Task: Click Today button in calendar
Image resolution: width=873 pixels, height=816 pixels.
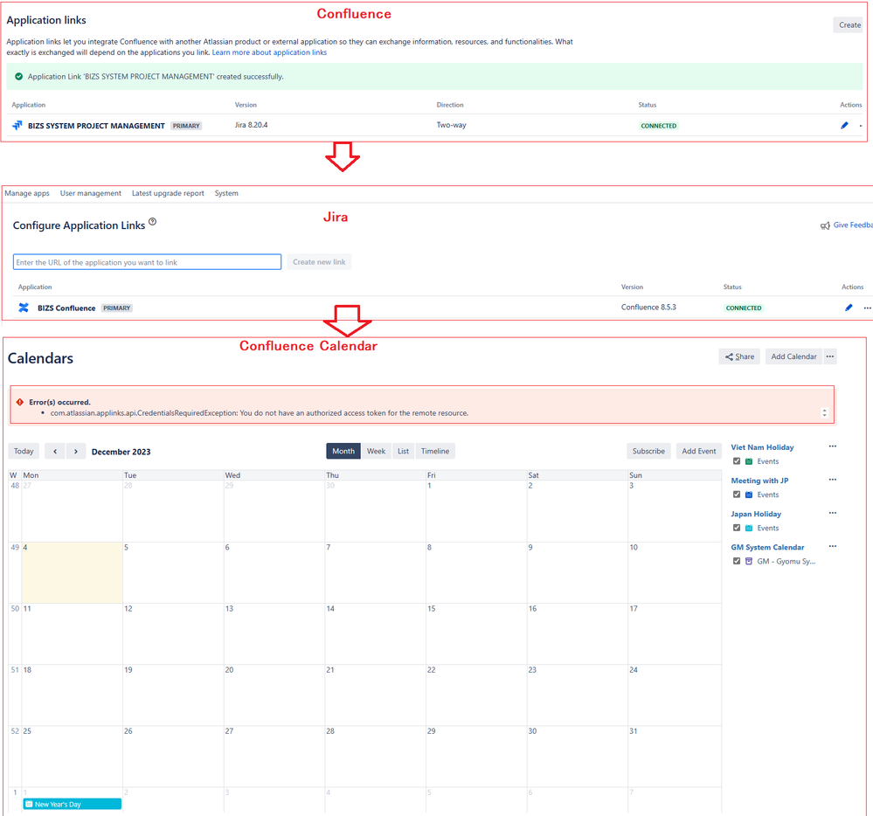Action: pyautogui.click(x=24, y=452)
